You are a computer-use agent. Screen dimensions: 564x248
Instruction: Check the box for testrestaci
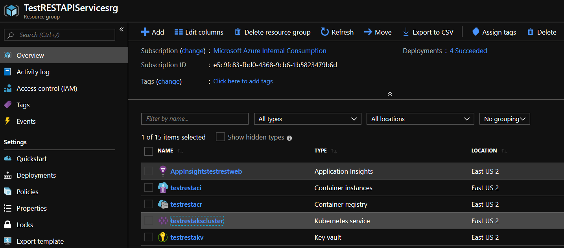(x=149, y=188)
